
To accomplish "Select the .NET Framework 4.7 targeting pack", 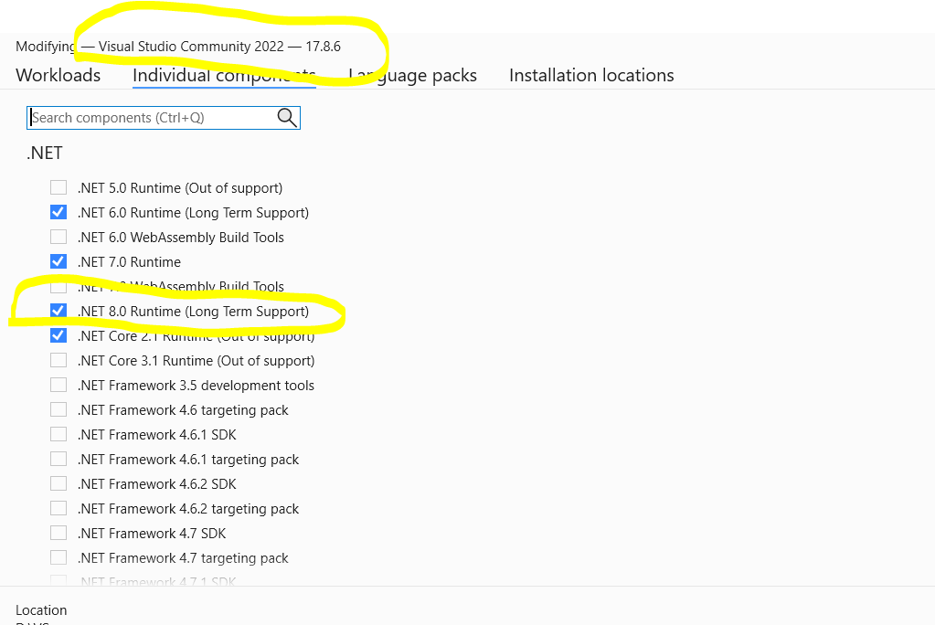I will click(x=58, y=557).
